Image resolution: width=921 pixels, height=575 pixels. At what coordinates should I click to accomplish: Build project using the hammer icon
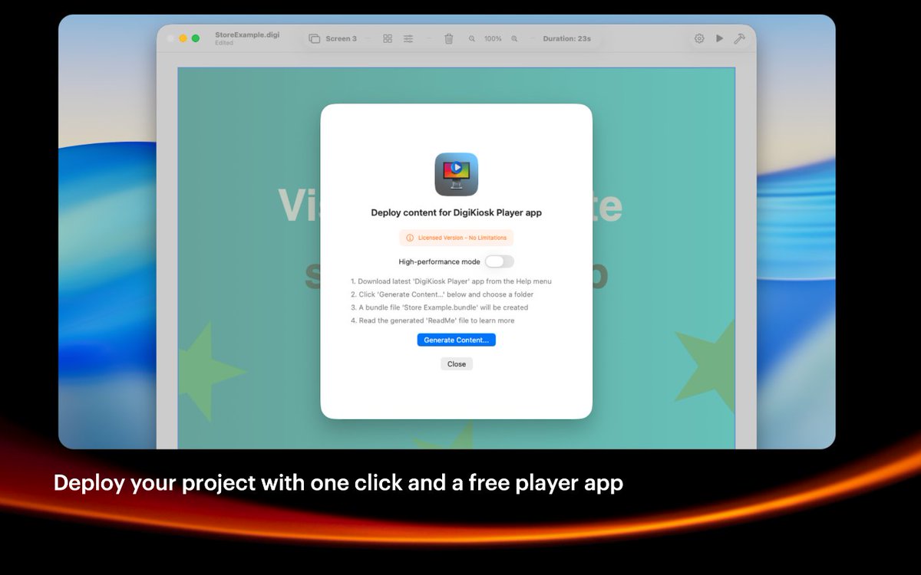[x=738, y=38]
